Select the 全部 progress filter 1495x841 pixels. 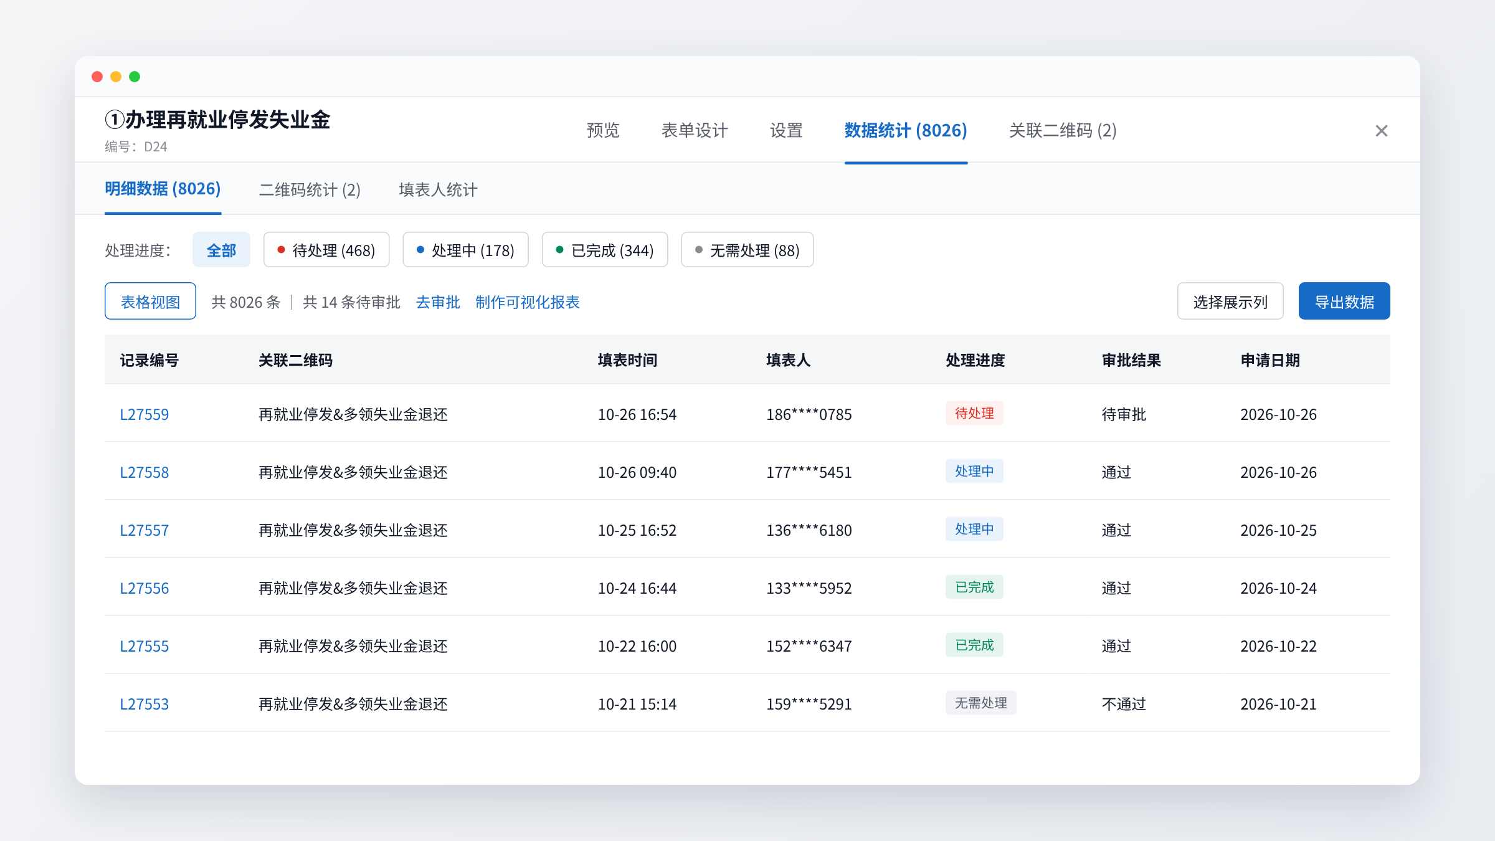221,250
